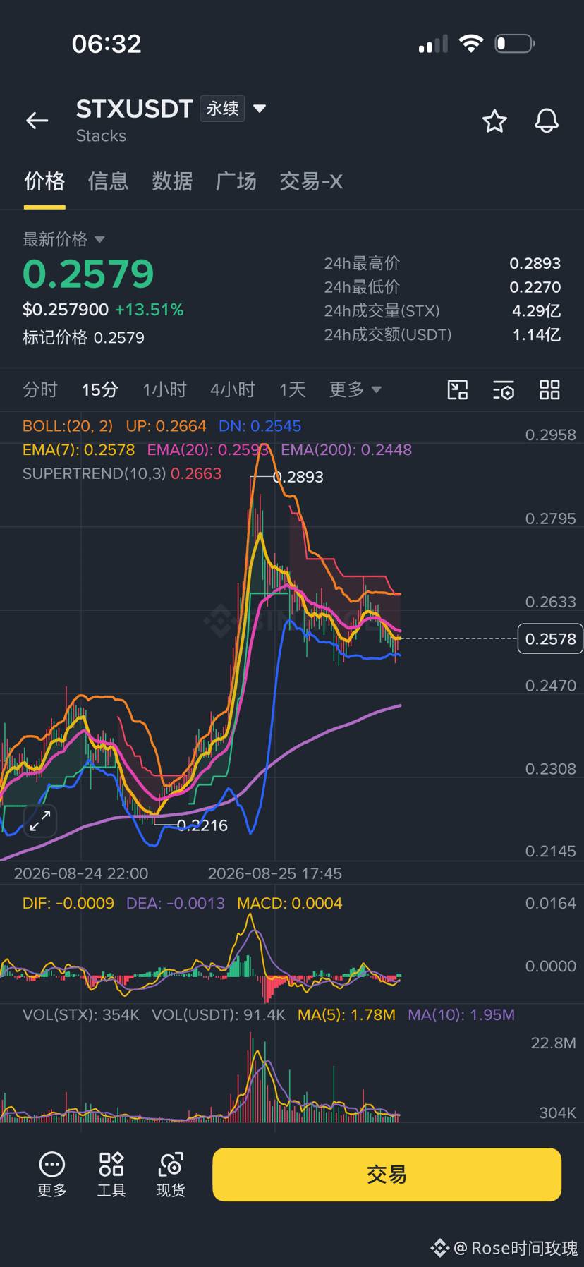
Task: Tap the MA(10): 1.95M volume label
Action: tap(461, 1015)
